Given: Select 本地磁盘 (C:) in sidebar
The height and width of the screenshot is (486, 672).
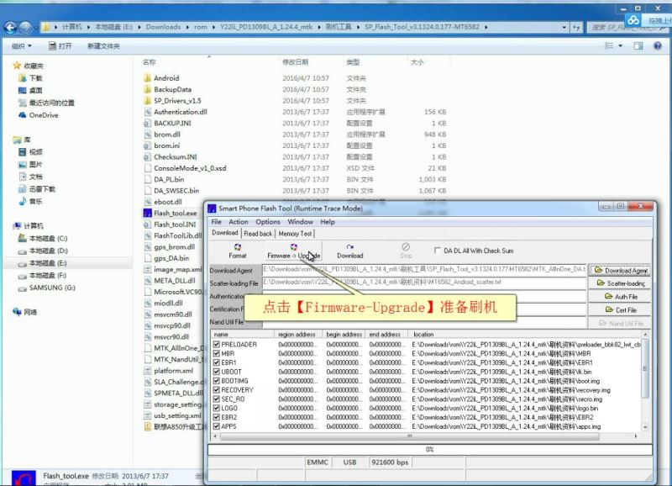Looking at the screenshot, I should tap(48, 238).
